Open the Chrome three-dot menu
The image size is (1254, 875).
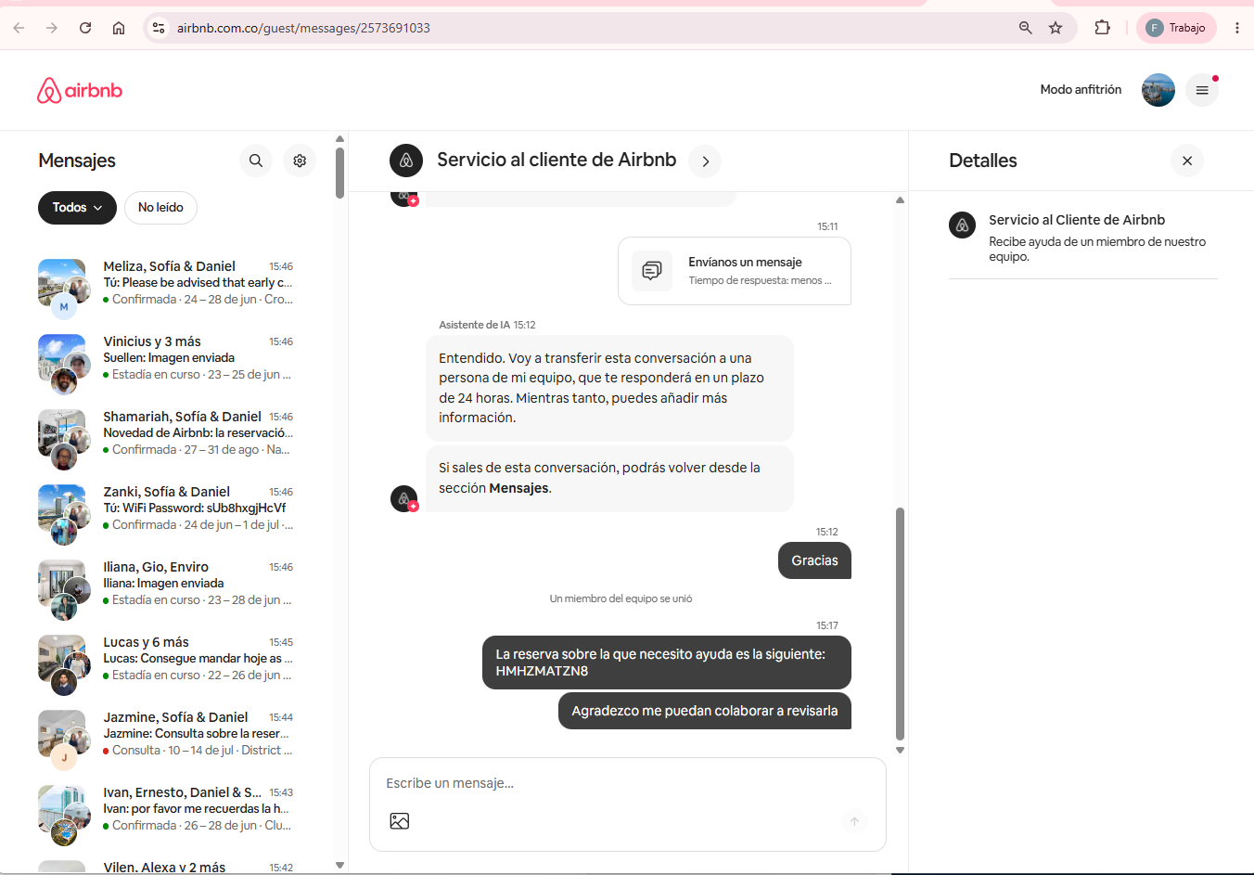[1237, 28]
